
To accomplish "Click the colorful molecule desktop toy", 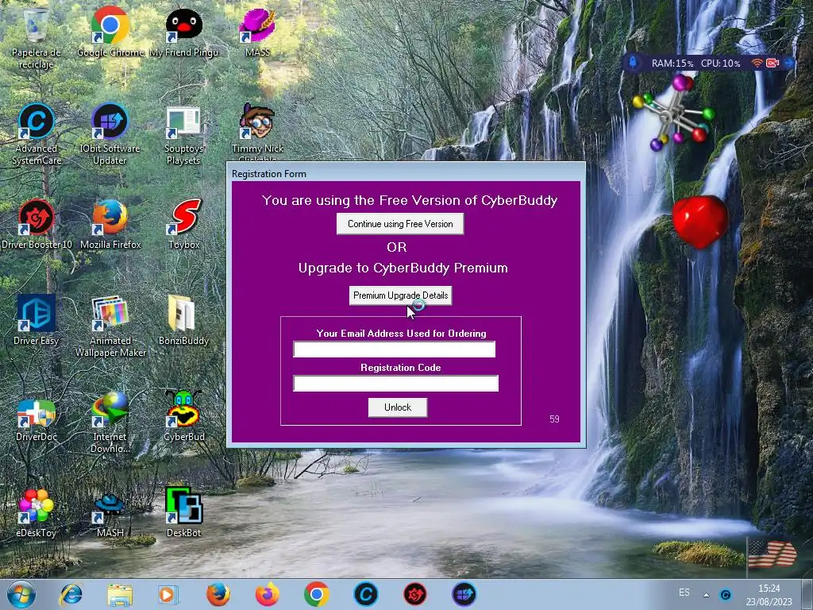I will [x=673, y=113].
